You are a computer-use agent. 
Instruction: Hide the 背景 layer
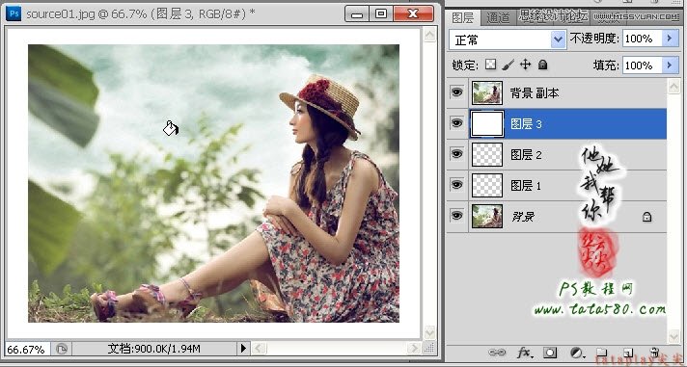pyautogui.click(x=457, y=216)
